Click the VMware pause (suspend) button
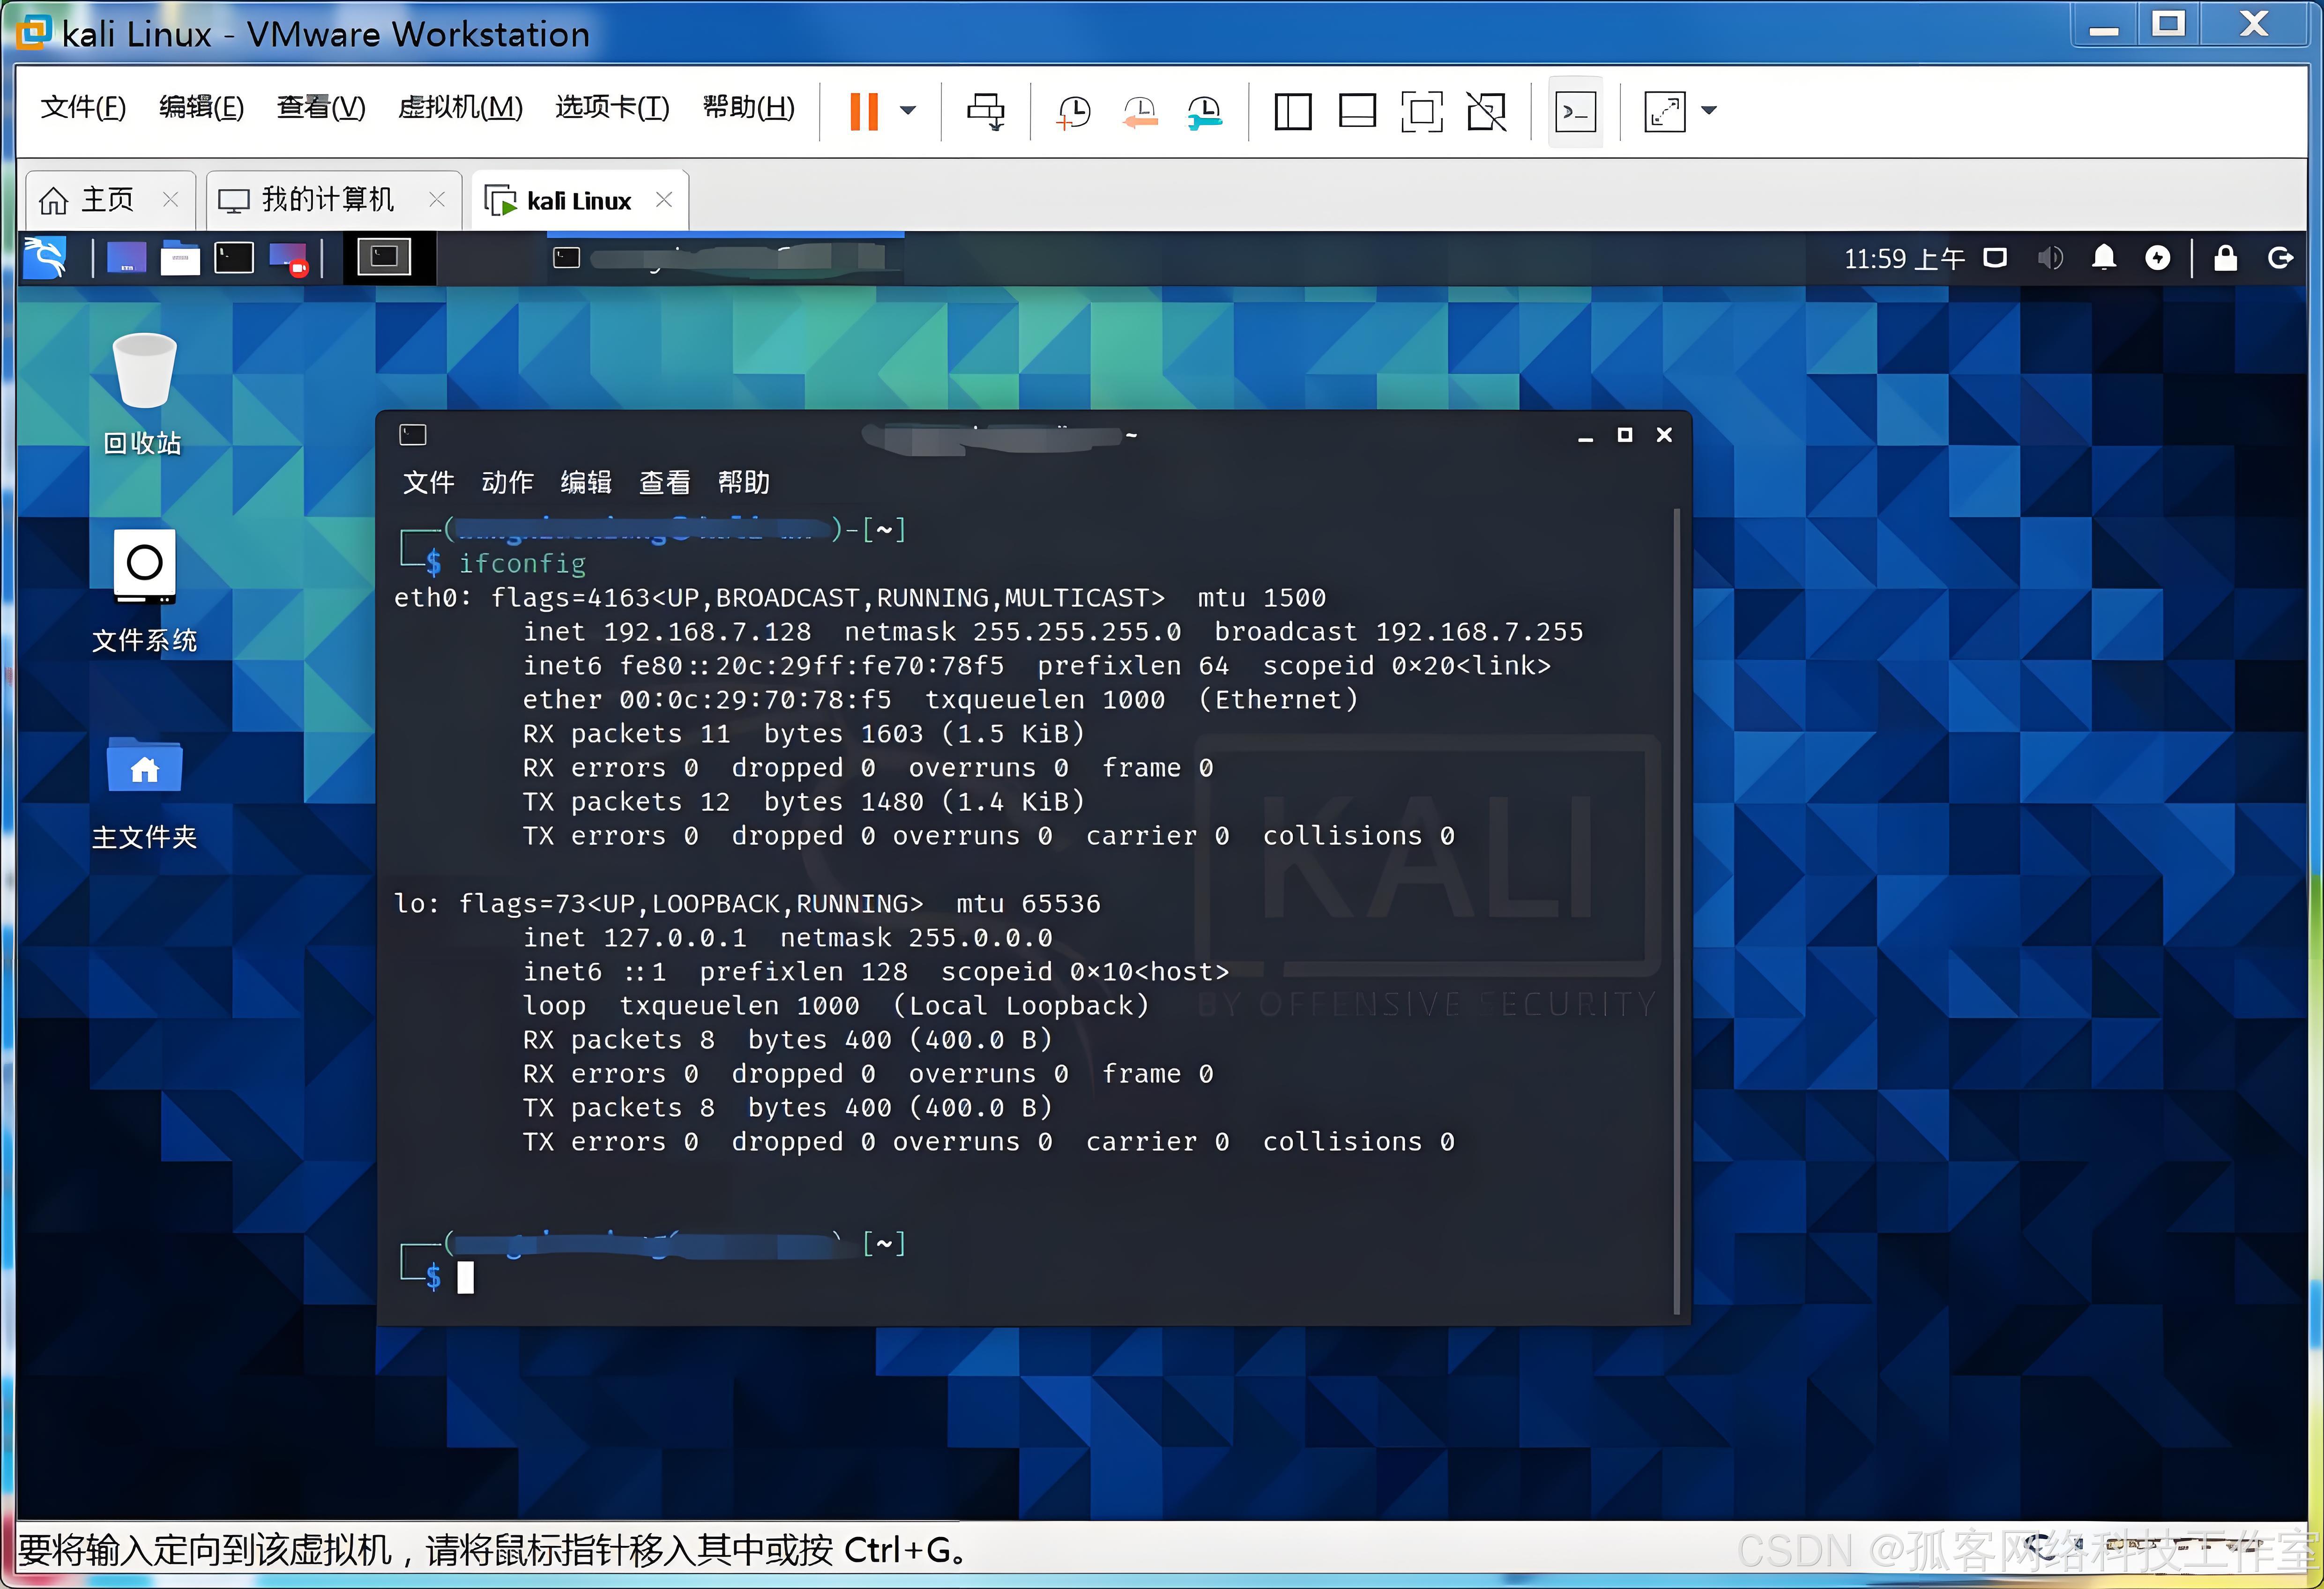This screenshot has width=2324, height=1589. [x=863, y=111]
